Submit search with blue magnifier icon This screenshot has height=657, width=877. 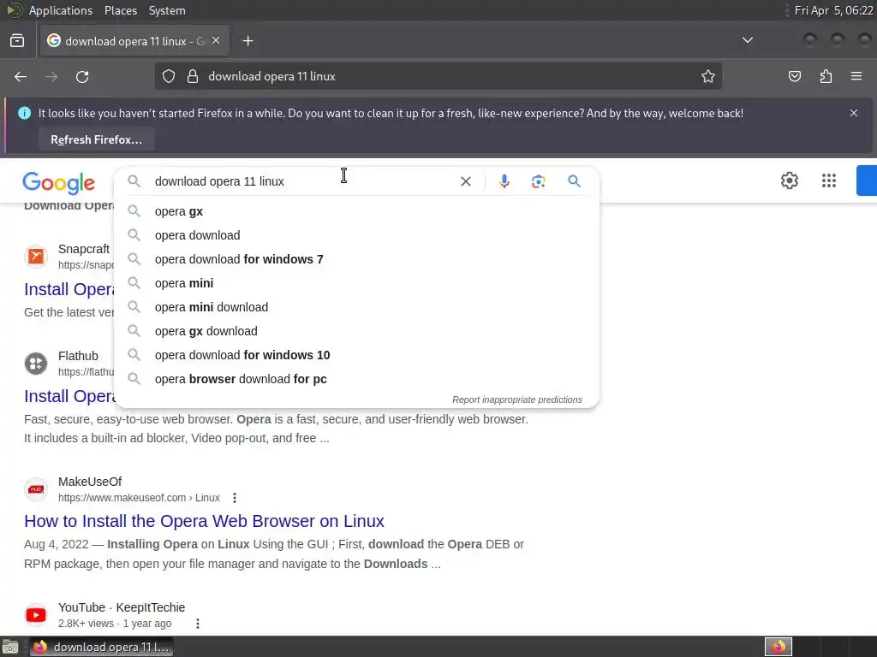[574, 181]
